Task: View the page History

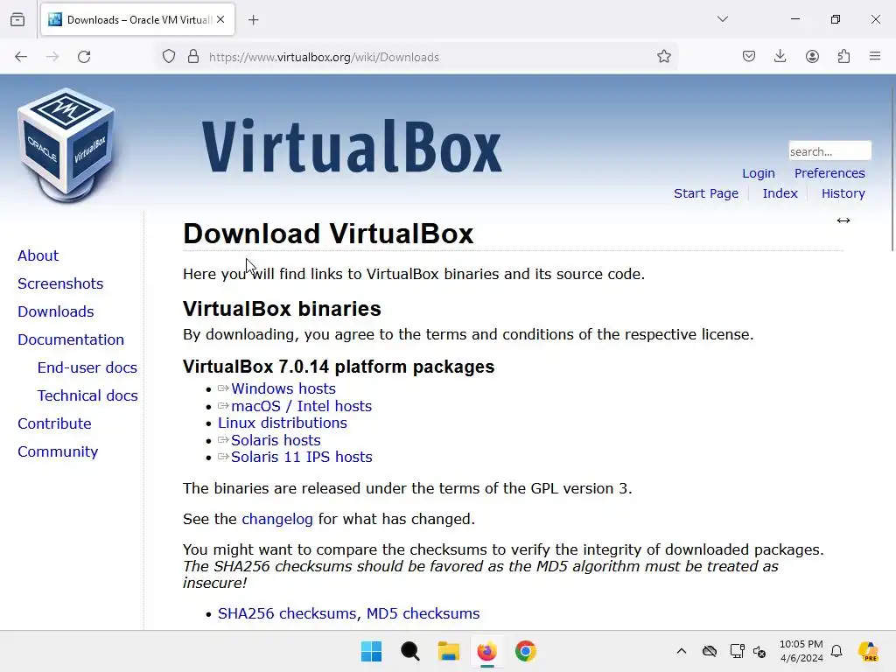Action: click(843, 193)
